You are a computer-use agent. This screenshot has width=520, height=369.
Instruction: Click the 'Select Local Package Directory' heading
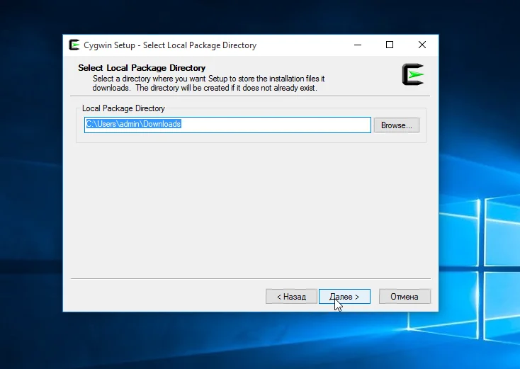point(142,67)
